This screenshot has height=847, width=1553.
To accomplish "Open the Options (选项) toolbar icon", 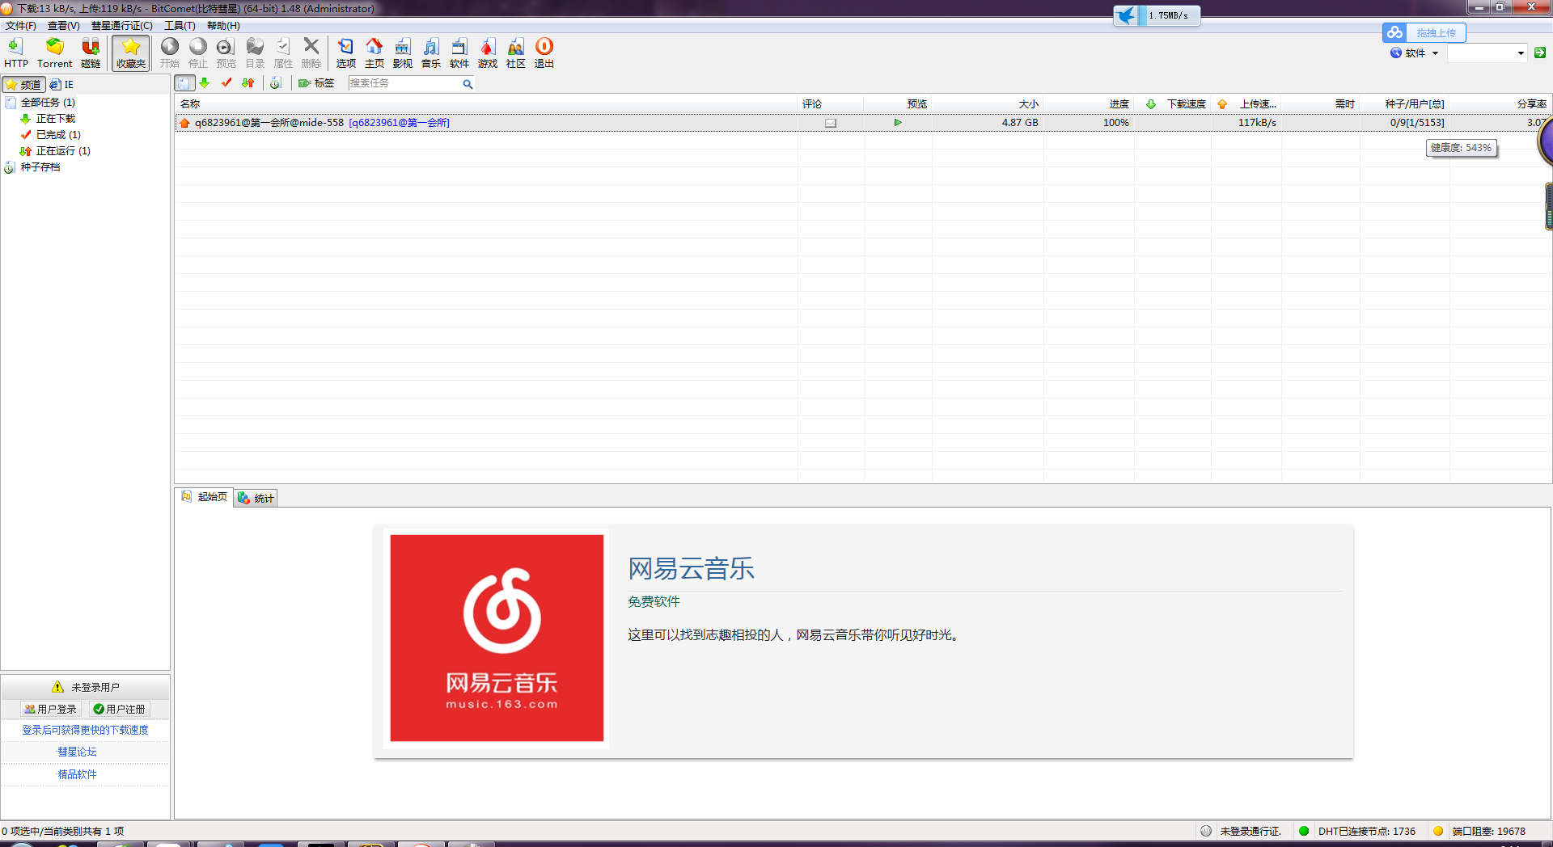I will click(345, 53).
